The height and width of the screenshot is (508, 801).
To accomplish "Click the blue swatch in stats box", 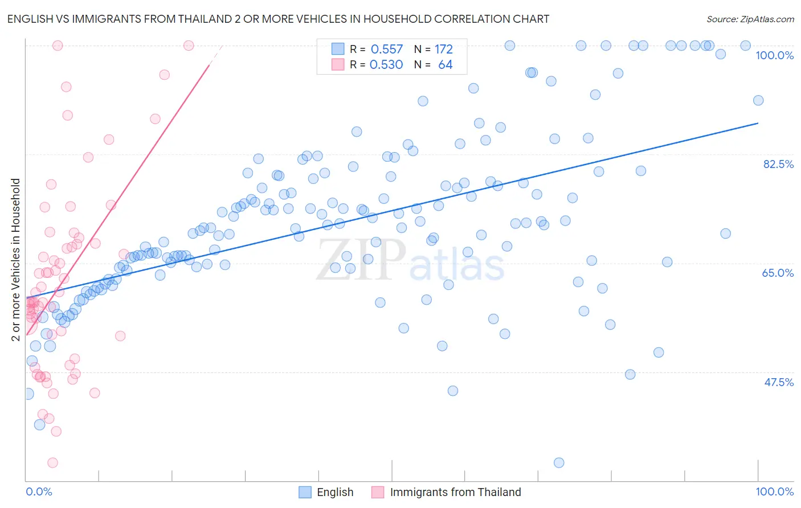I will (x=338, y=49).
